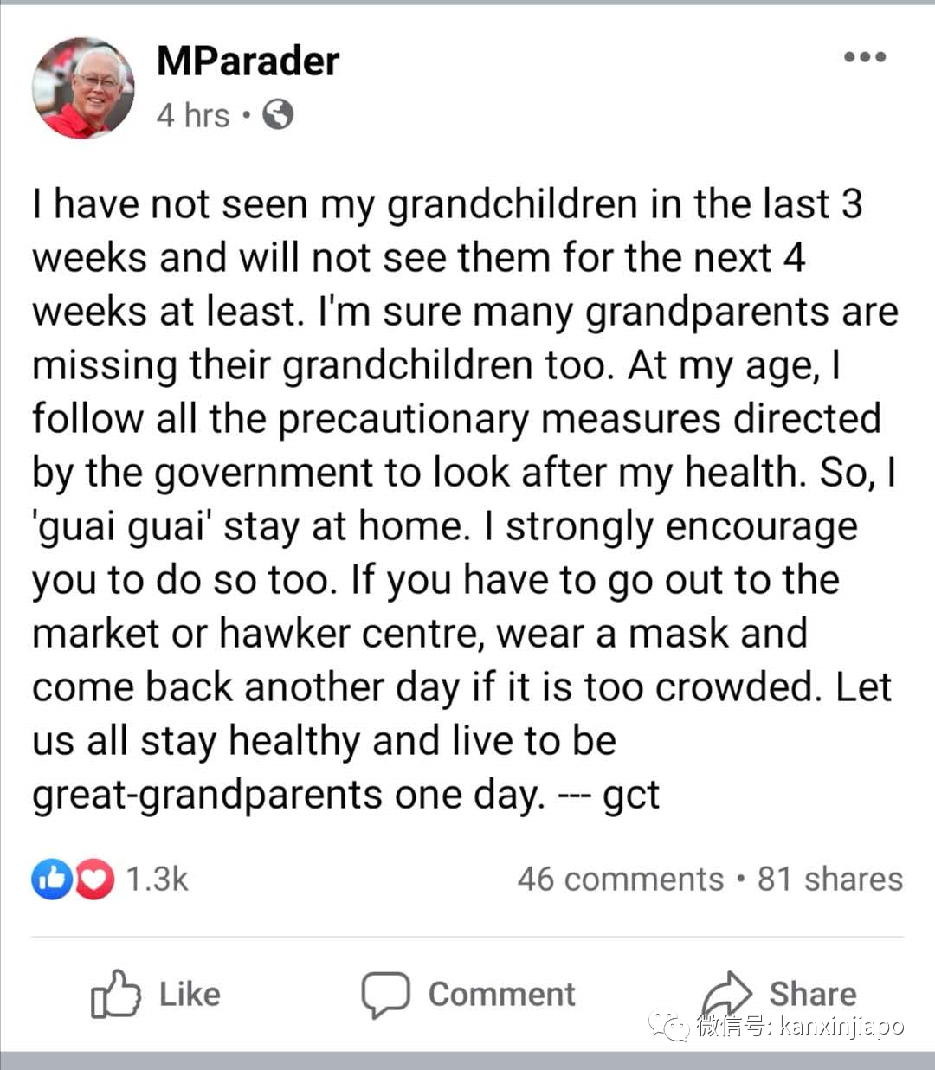Screen dimensions: 935x1070
Task: Open the post options three-dot menu
Action: point(865,58)
